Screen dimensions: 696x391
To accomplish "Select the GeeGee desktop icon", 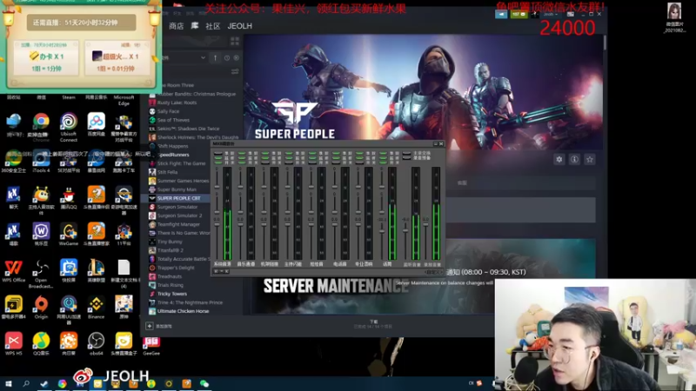I will point(151,345).
